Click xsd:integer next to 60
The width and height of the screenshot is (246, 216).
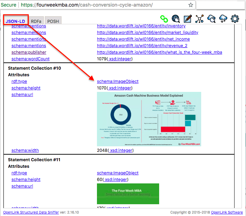[x=115, y=179]
